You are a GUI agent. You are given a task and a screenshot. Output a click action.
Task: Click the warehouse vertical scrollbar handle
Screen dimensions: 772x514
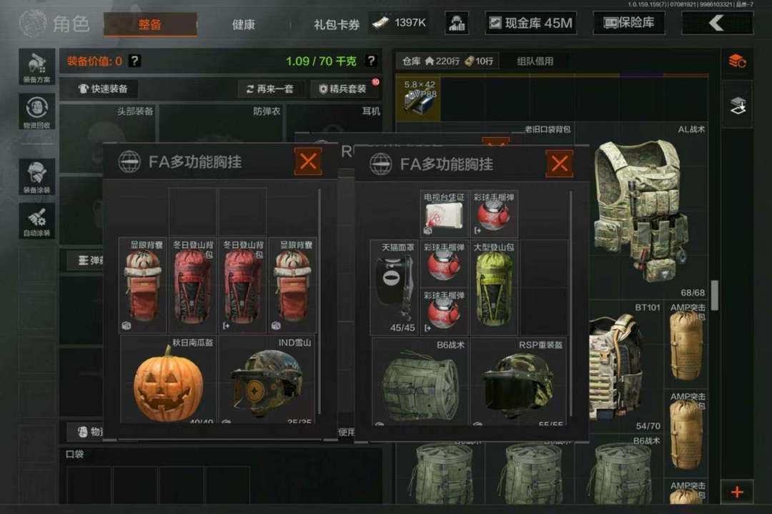click(x=714, y=295)
